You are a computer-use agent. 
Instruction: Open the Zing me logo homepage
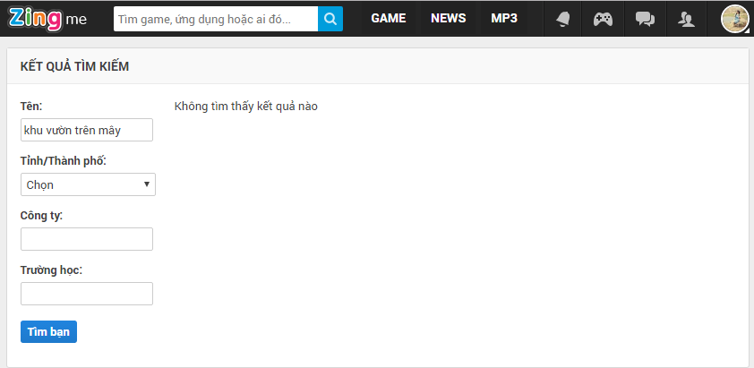(47, 18)
